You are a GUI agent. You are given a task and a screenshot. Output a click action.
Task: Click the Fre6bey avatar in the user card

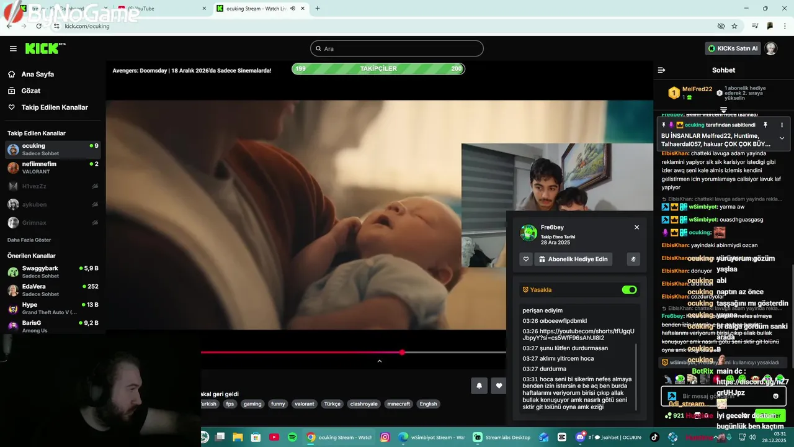click(529, 233)
